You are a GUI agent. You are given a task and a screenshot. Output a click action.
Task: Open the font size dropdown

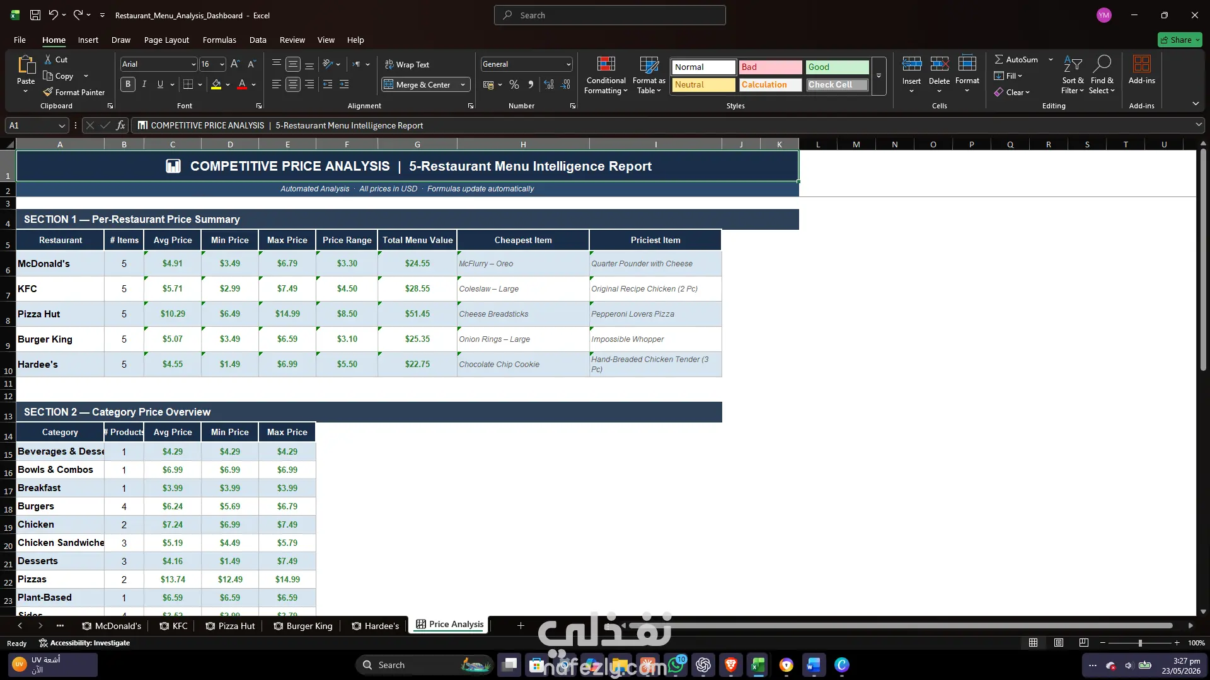[222, 64]
